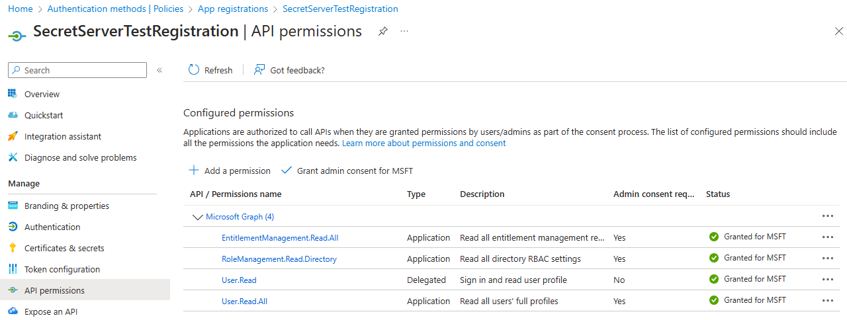847x320 pixels.
Task: Open Diagnose and solve problems
Action: (x=80, y=157)
